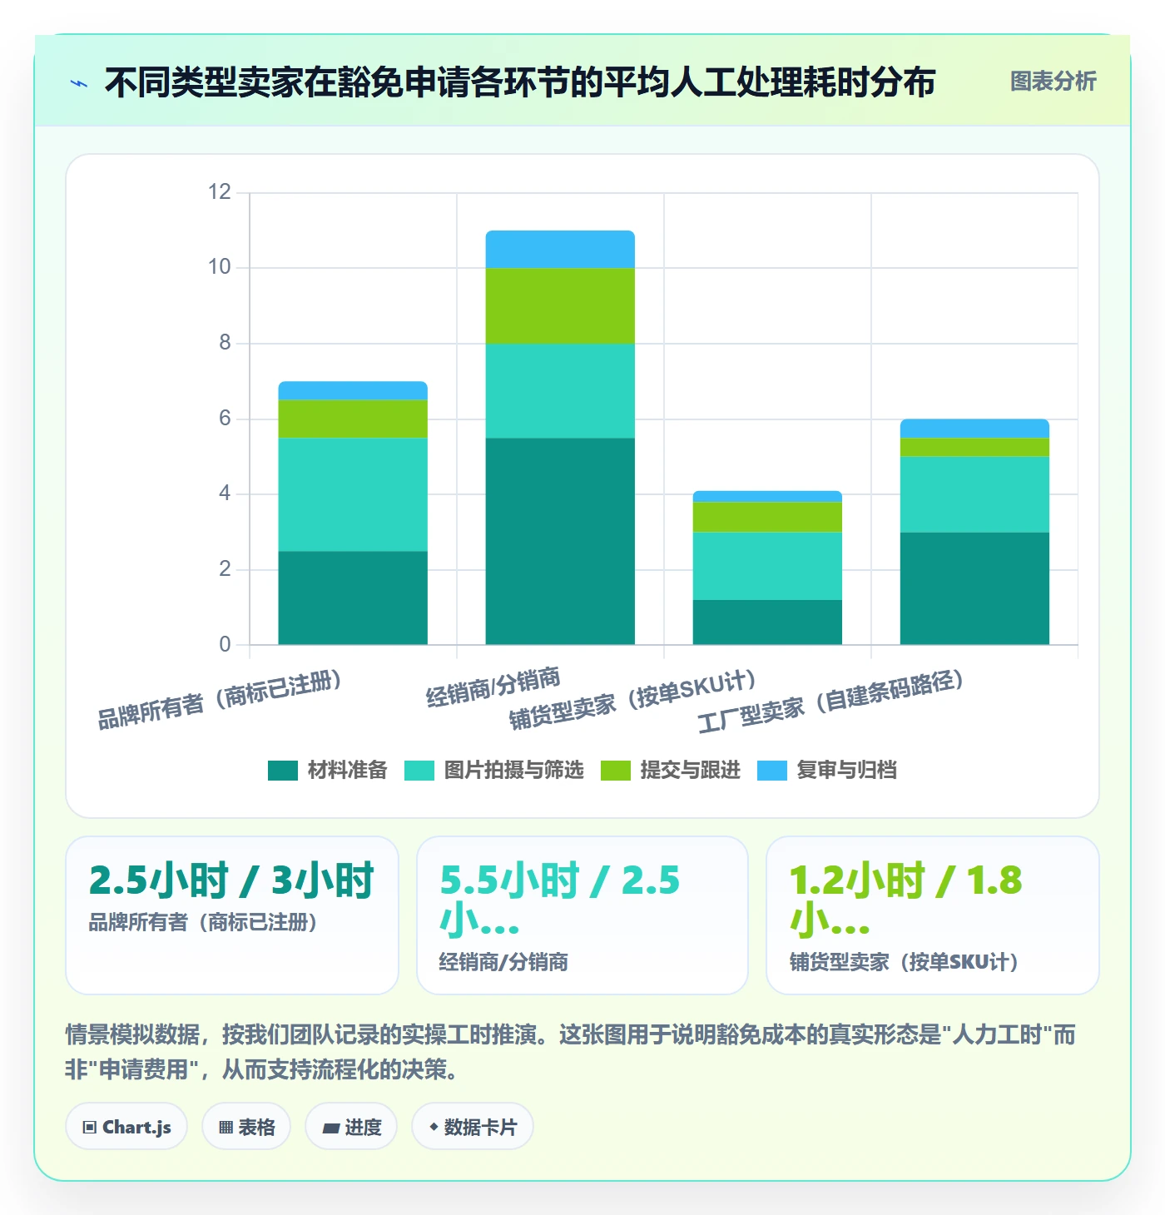Select the Chart.js tag chip
The height and width of the screenshot is (1215, 1165).
point(126,1127)
